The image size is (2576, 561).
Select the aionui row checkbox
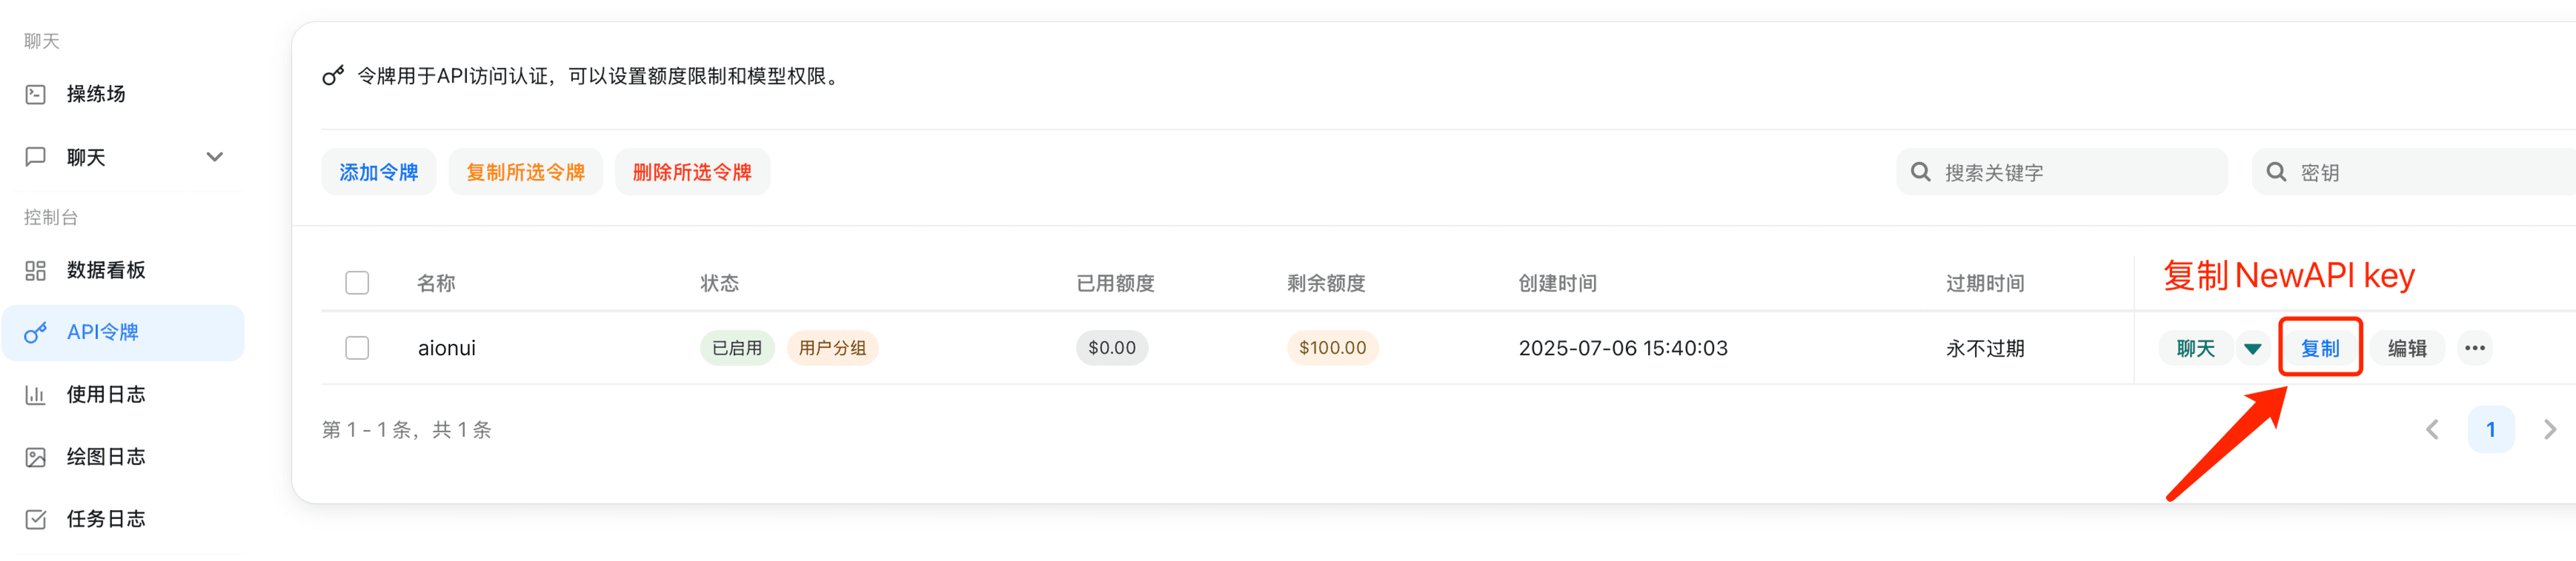pyautogui.click(x=357, y=348)
